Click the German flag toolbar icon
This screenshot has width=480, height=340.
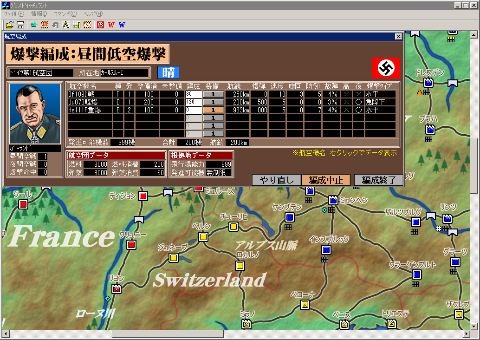coord(100,25)
